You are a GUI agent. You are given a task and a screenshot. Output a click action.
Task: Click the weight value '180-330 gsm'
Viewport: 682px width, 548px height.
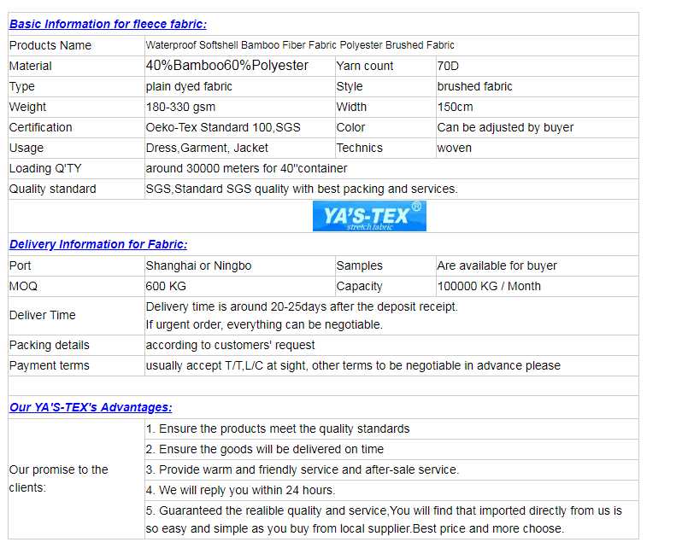click(180, 107)
